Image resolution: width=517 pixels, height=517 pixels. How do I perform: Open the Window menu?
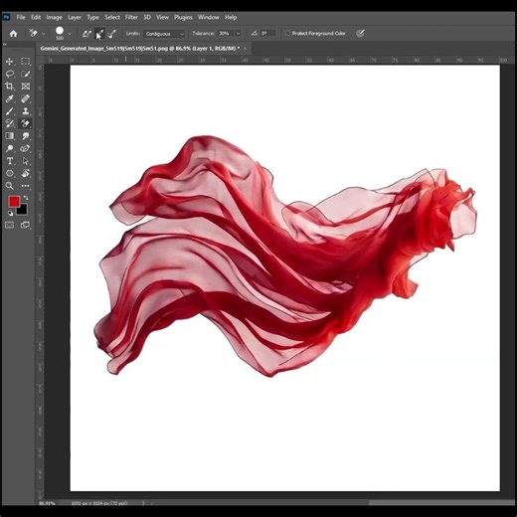(209, 17)
